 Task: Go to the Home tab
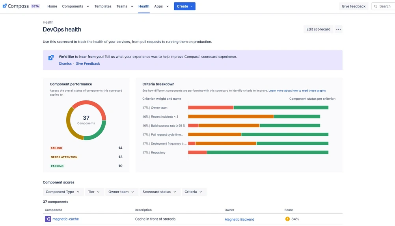point(52,6)
